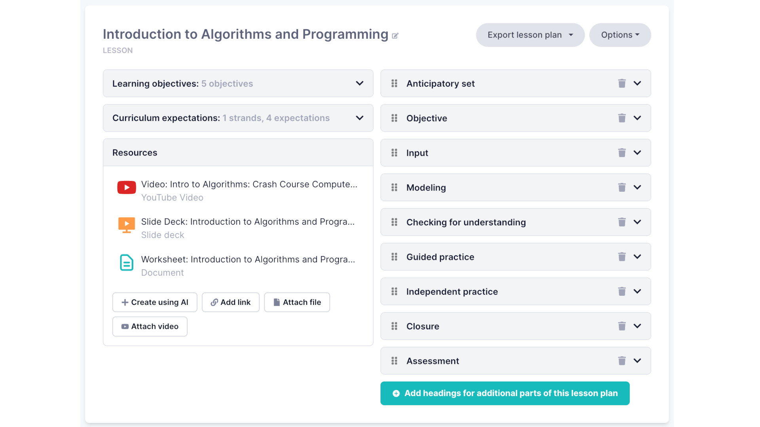
Task: Click the Attach video button
Action: pyautogui.click(x=150, y=327)
